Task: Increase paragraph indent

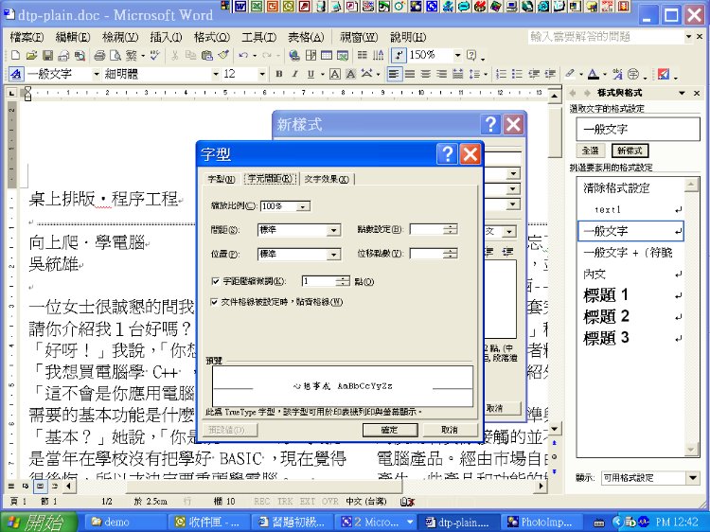Action: click(x=550, y=74)
